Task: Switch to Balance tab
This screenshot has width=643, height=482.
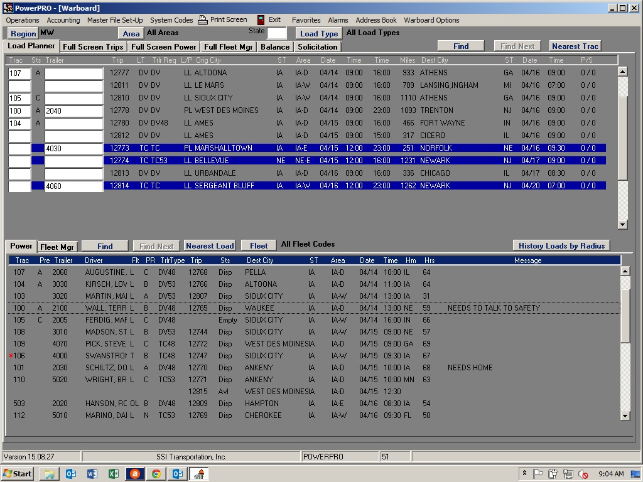Action: [x=275, y=46]
